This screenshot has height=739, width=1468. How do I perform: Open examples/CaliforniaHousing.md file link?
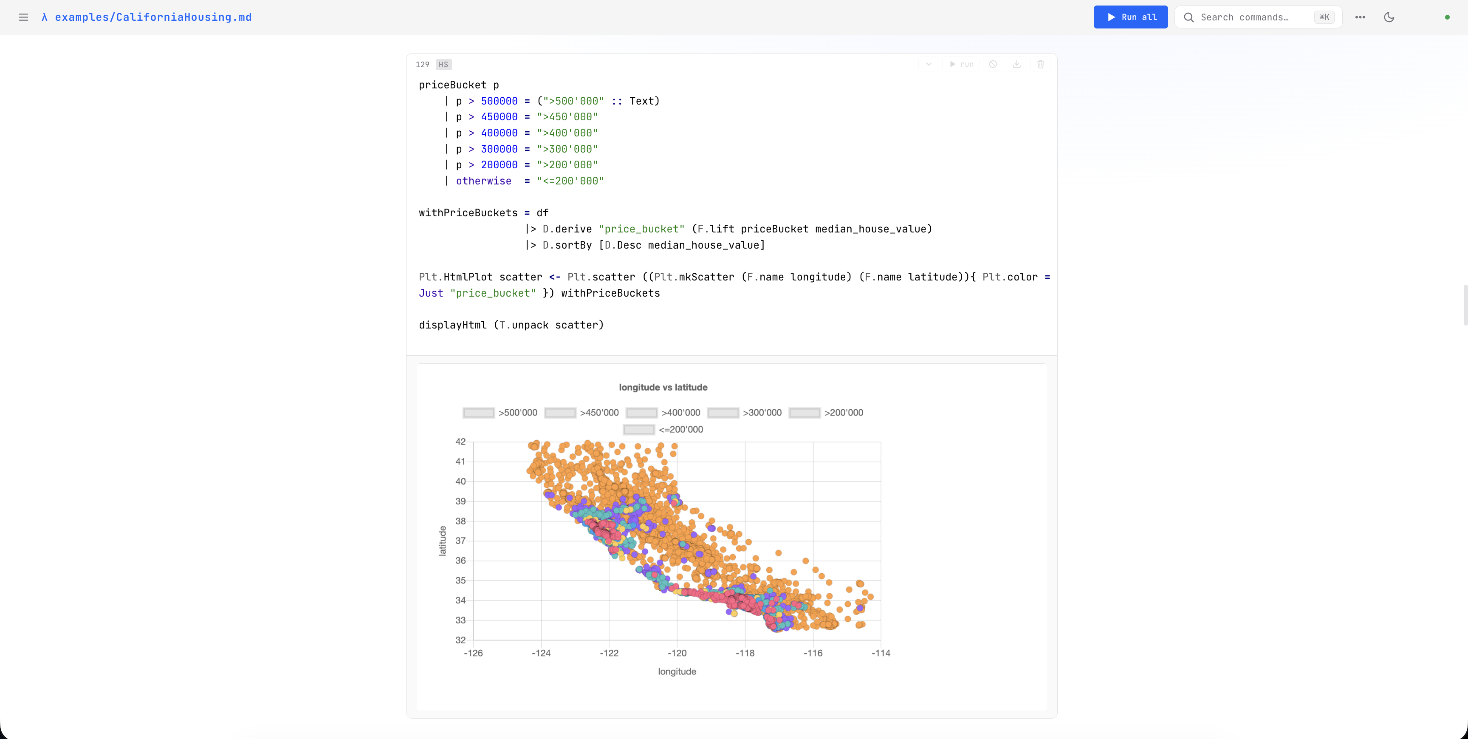click(x=153, y=17)
